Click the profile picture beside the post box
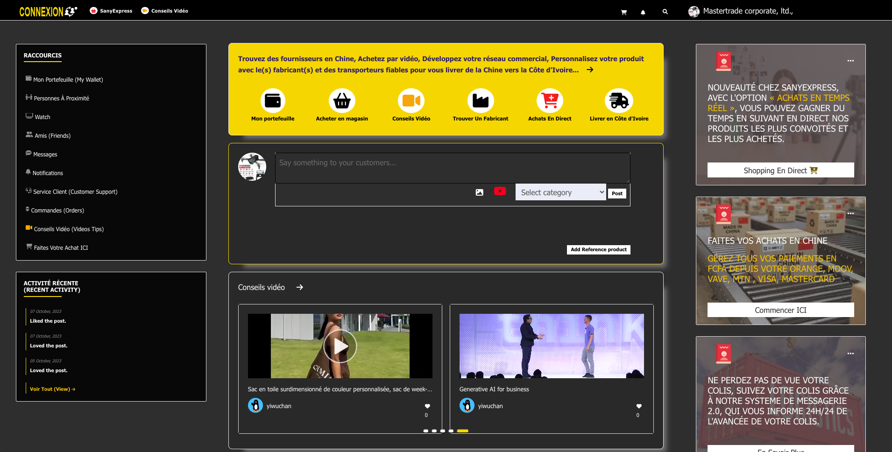 [252, 167]
